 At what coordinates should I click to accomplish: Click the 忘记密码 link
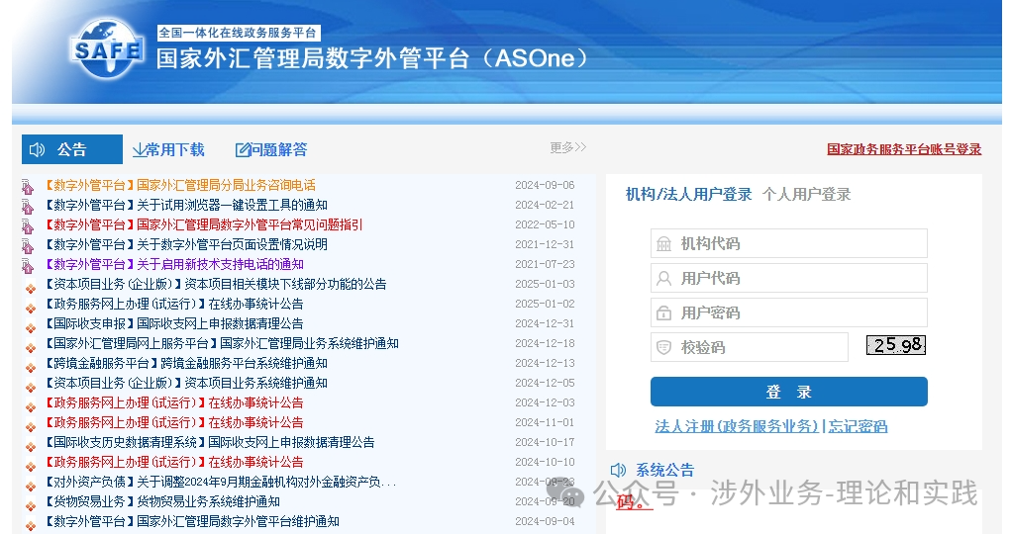(858, 426)
